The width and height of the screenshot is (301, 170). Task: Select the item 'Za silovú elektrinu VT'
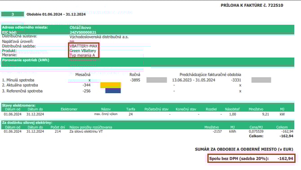point(86,131)
